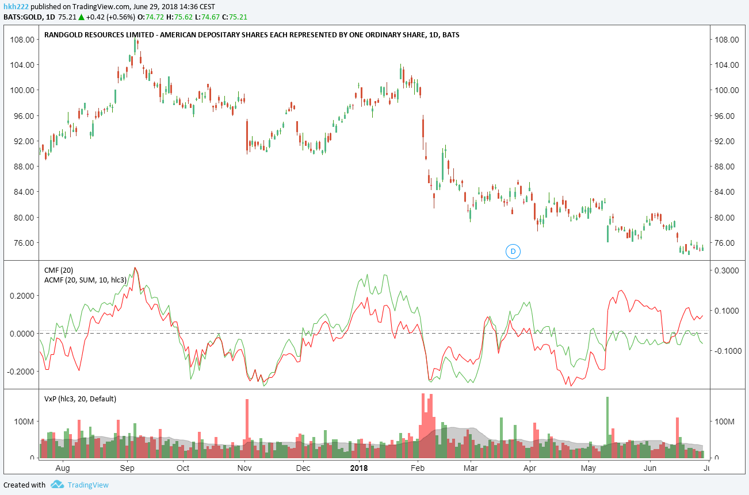Click the 76.00 right price label
749x495 pixels.
pyautogui.click(x=725, y=243)
